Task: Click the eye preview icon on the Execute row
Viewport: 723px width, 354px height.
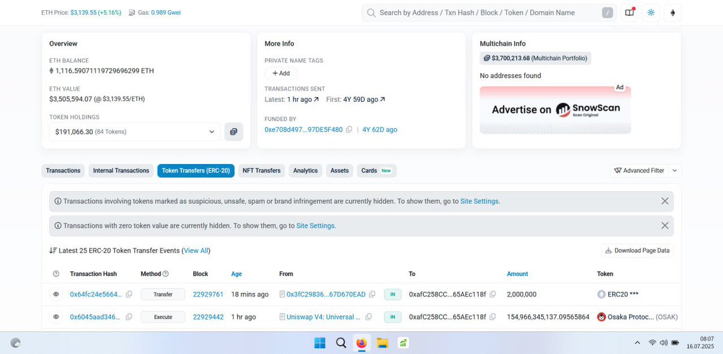Action: [56, 317]
